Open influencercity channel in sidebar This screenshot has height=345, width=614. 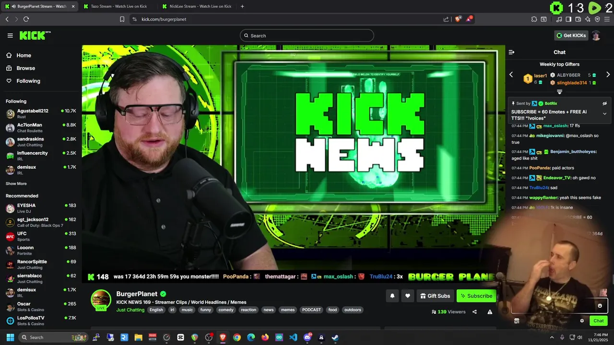click(x=41, y=156)
